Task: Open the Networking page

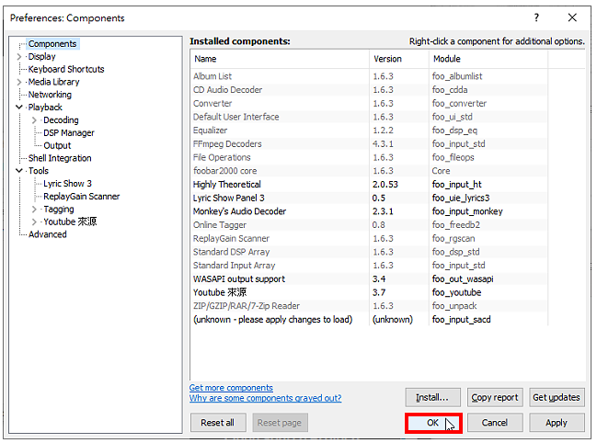Action: tap(50, 95)
